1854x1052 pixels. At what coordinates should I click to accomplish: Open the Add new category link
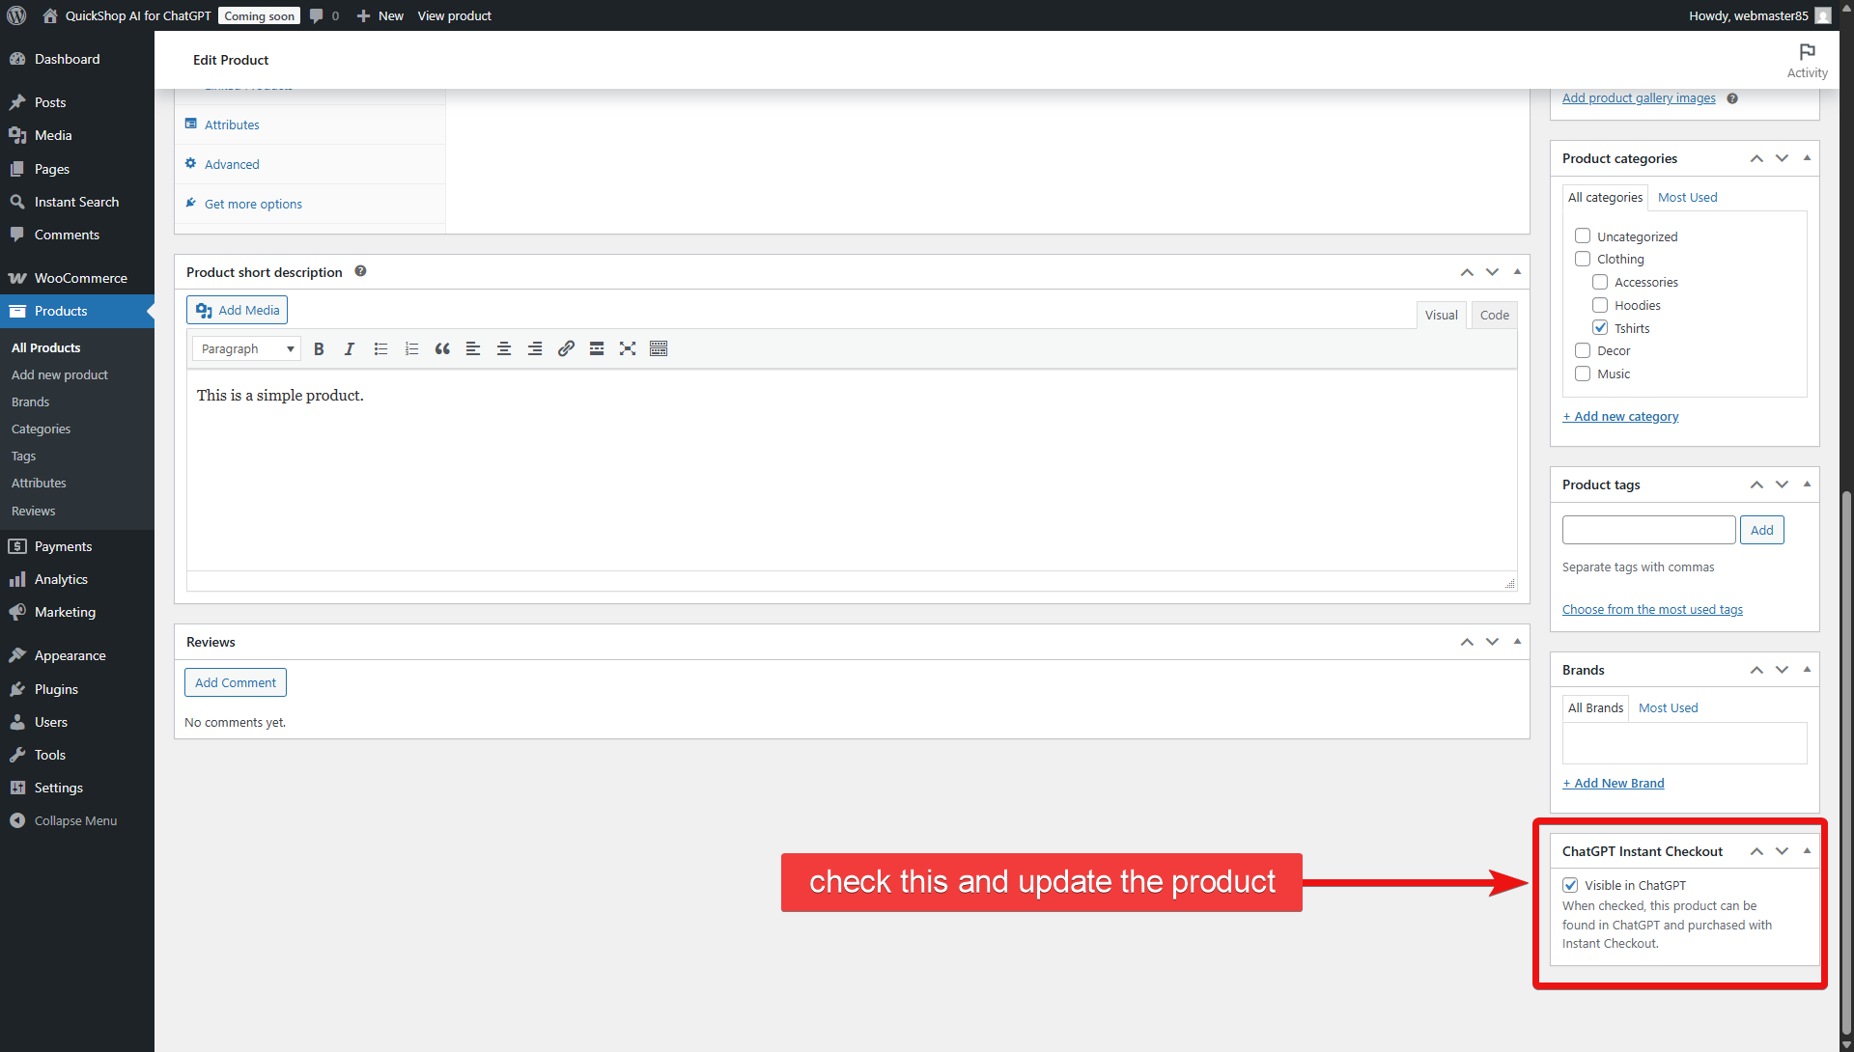(x=1620, y=416)
